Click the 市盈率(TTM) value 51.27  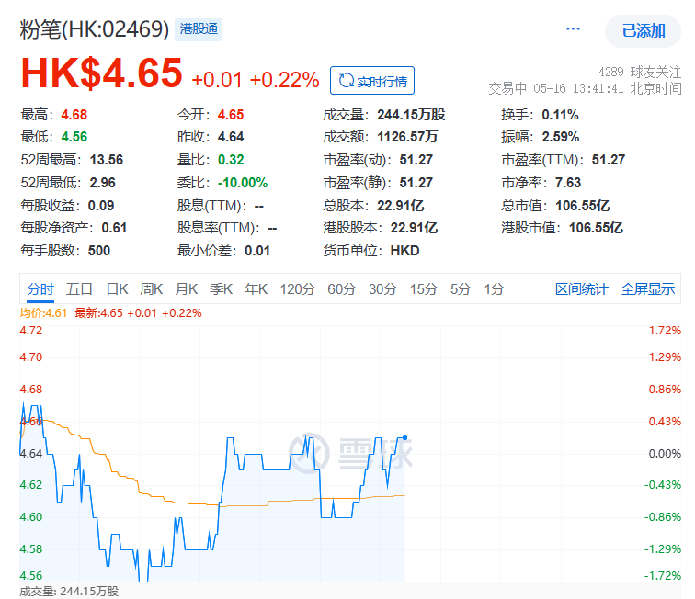pyautogui.click(x=609, y=160)
